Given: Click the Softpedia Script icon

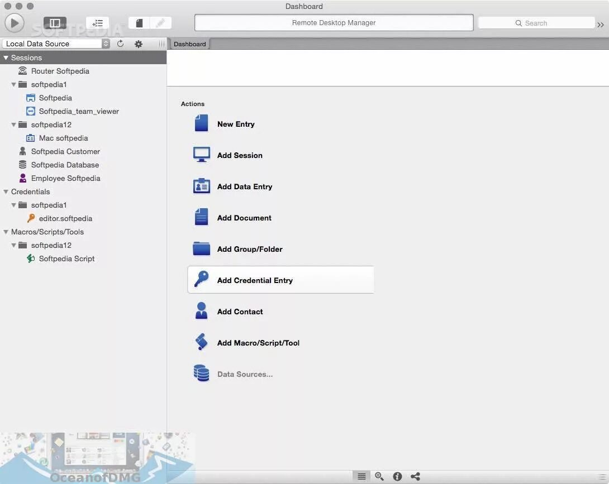Looking at the screenshot, I should [31, 258].
